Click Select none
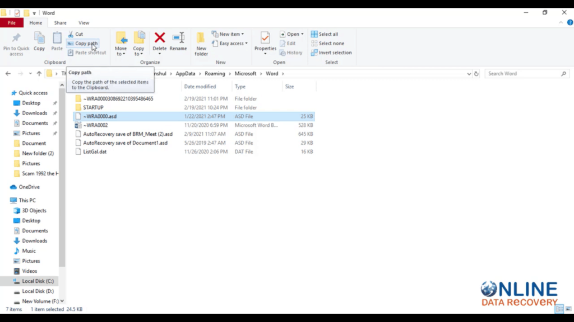 [327, 44]
